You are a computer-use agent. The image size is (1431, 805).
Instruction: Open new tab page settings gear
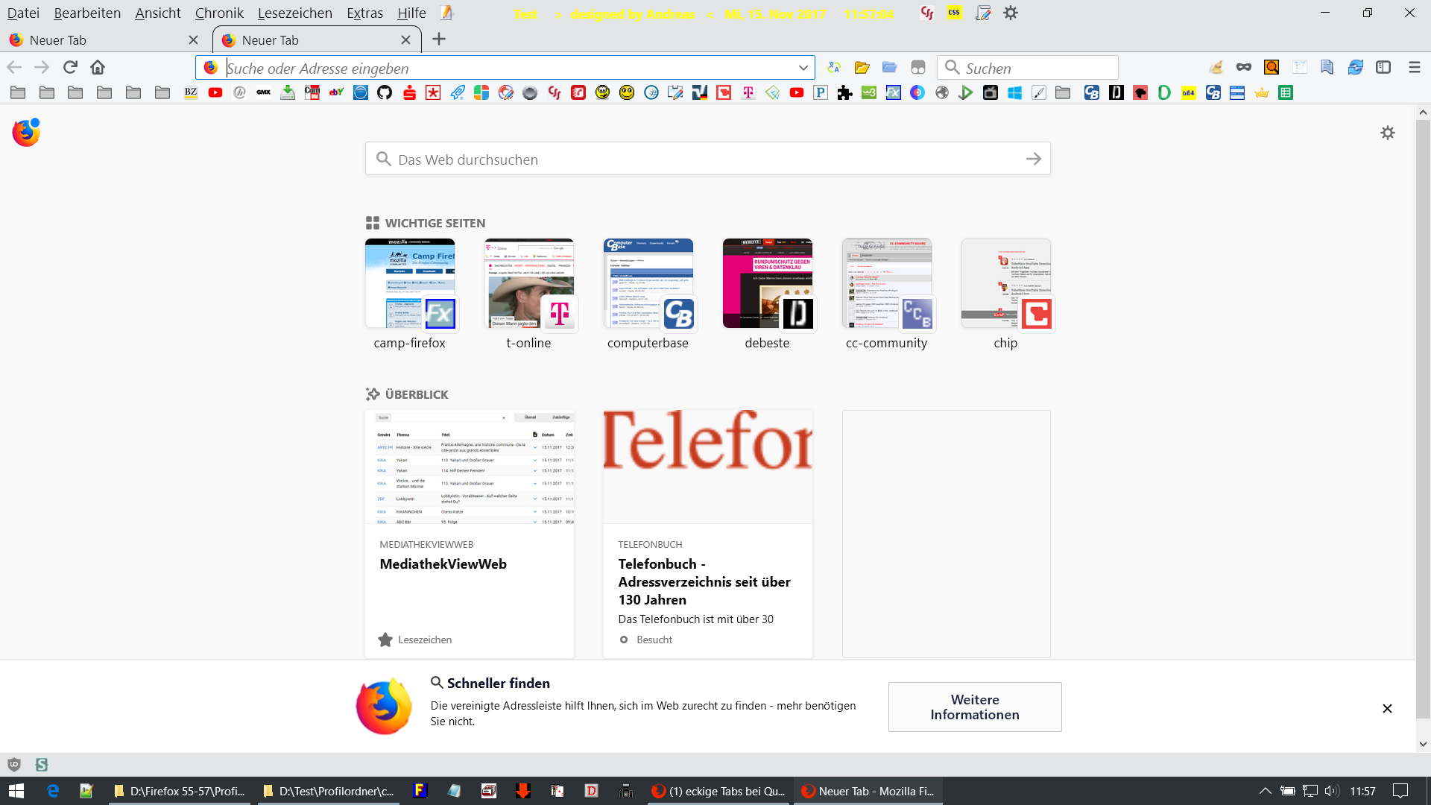click(x=1387, y=133)
